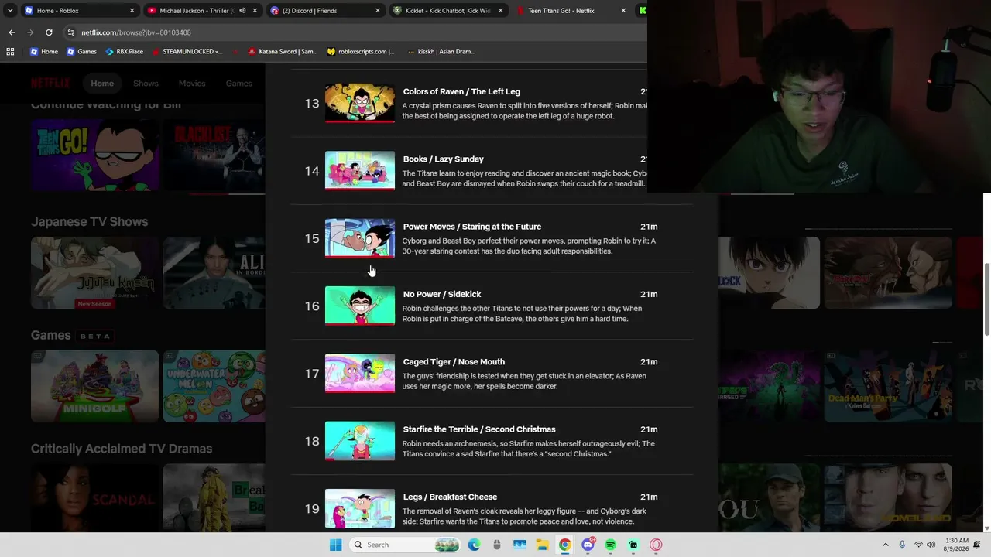Open Scandal in Critically Acclaimed TV Dramas
Viewport: 991px width, 557px height.
click(x=94, y=498)
